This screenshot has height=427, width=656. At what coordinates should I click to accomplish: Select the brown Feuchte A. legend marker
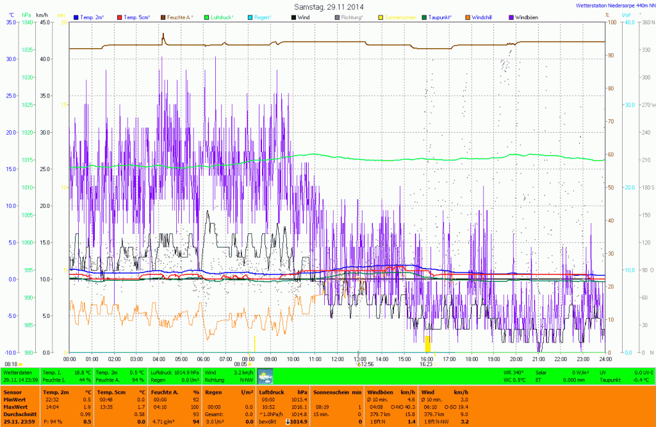coord(163,17)
